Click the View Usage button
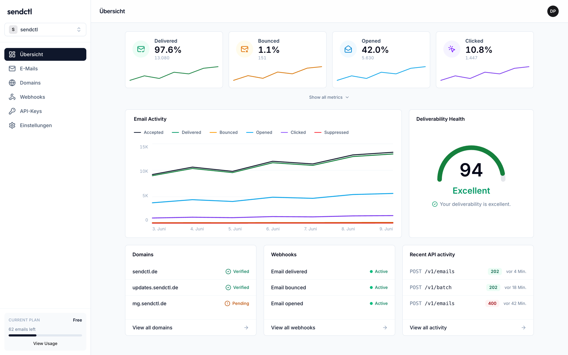 click(45, 343)
